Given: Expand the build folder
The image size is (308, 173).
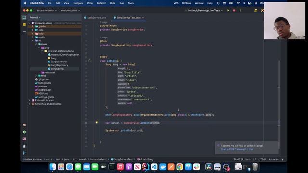Looking at the screenshot, I should tap(33, 34).
